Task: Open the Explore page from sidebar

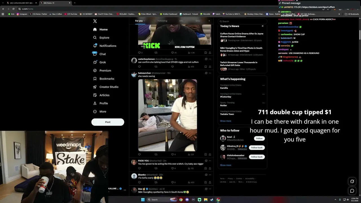Action: click(x=101, y=37)
